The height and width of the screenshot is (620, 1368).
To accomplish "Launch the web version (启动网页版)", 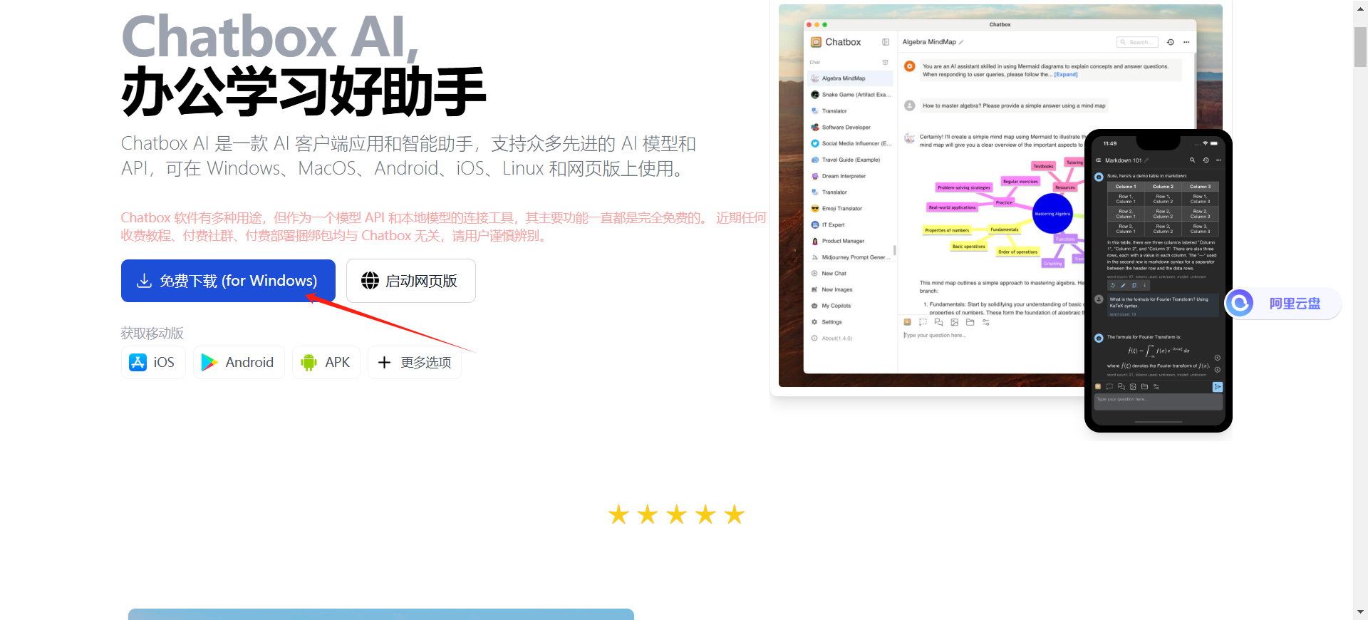I will point(410,281).
